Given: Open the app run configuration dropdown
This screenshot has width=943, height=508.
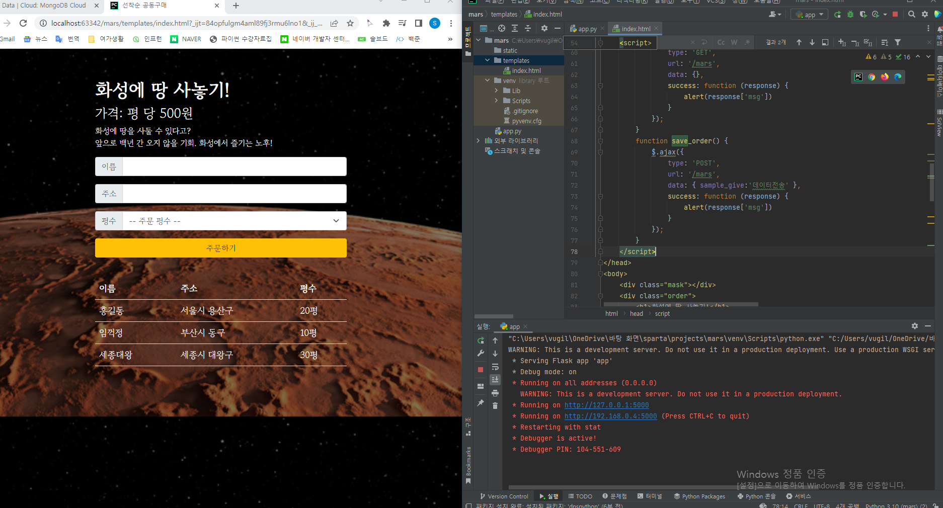Looking at the screenshot, I should pos(810,15).
